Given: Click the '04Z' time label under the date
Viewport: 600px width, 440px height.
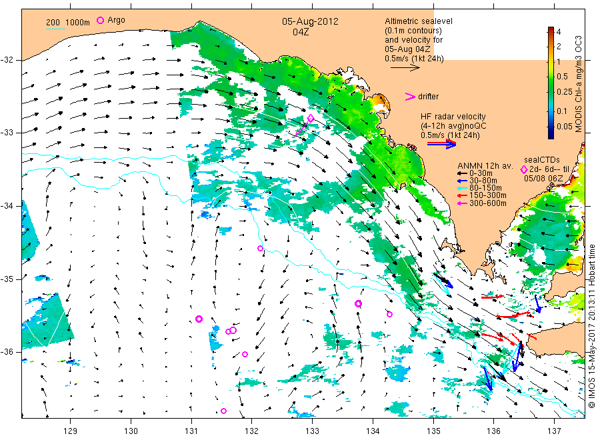Looking at the screenshot, I should point(301,32).
